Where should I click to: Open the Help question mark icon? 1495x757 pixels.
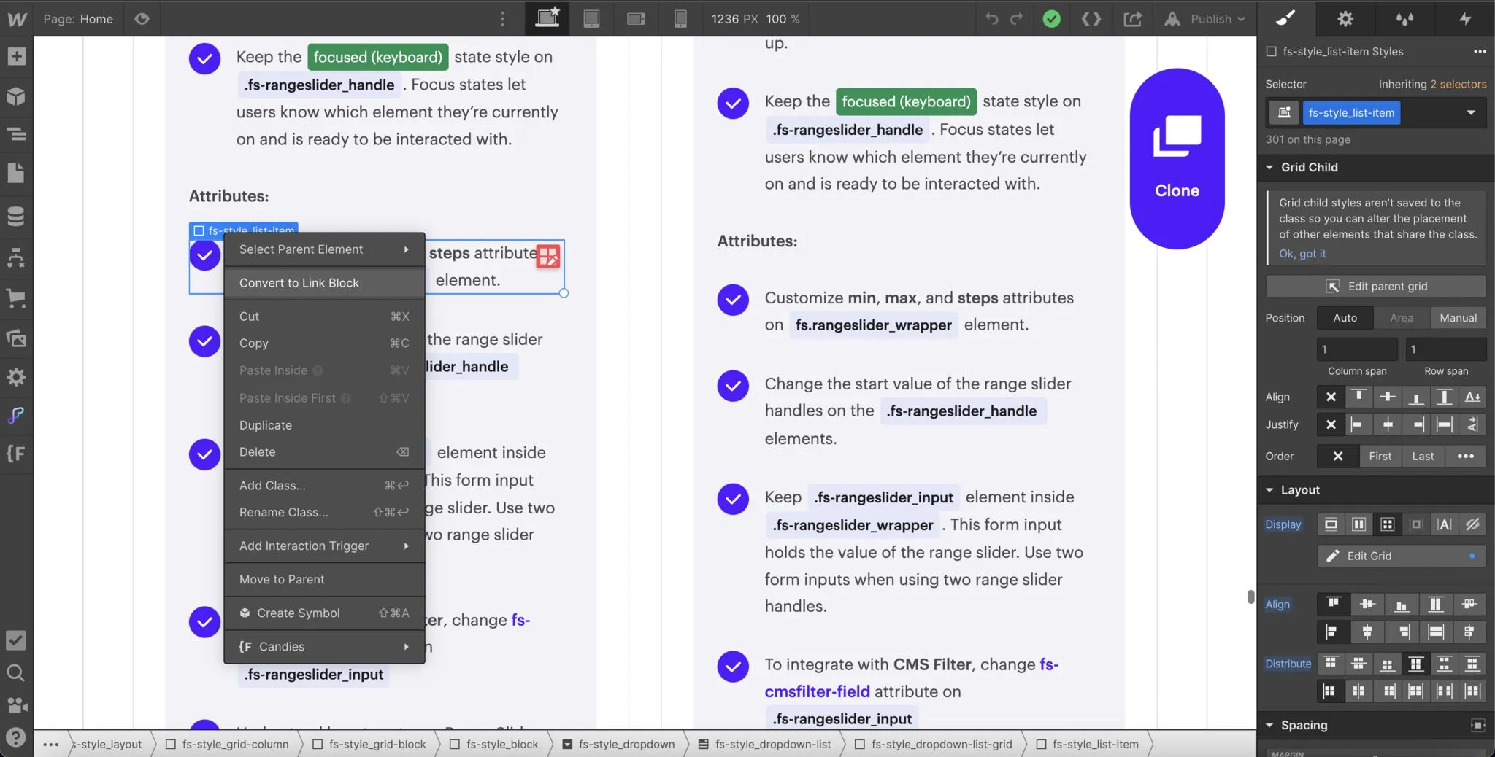click(x=16, y=737)
